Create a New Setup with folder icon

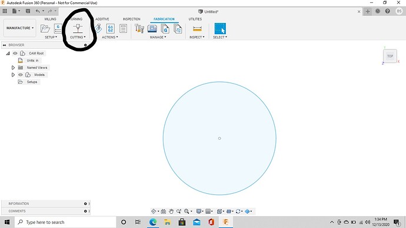coord(45,28)
